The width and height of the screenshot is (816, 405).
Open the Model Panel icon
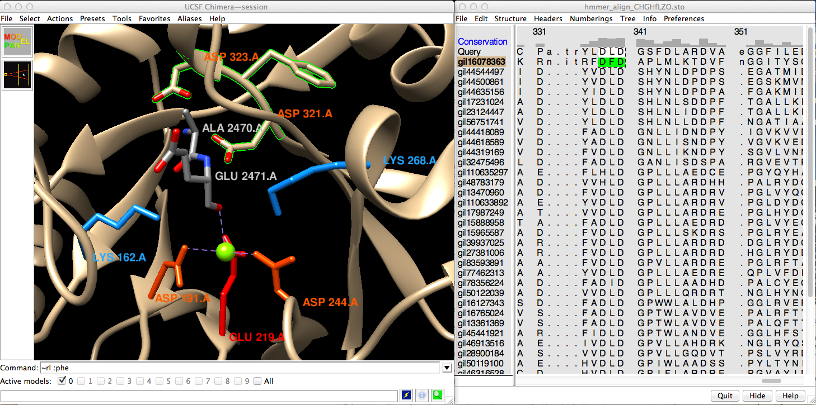pos(17,41)
